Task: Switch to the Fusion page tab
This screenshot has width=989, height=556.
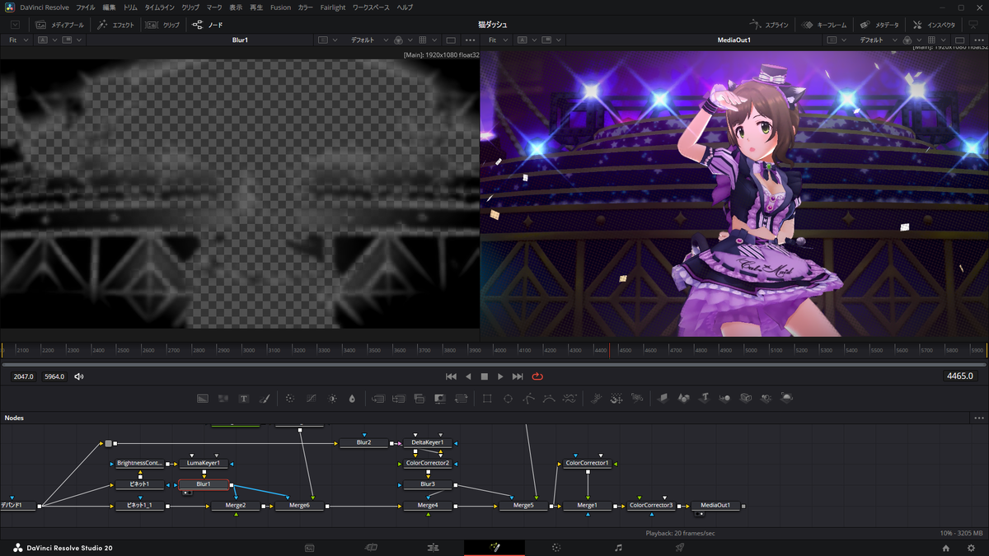Action: [x=494, y=548]
